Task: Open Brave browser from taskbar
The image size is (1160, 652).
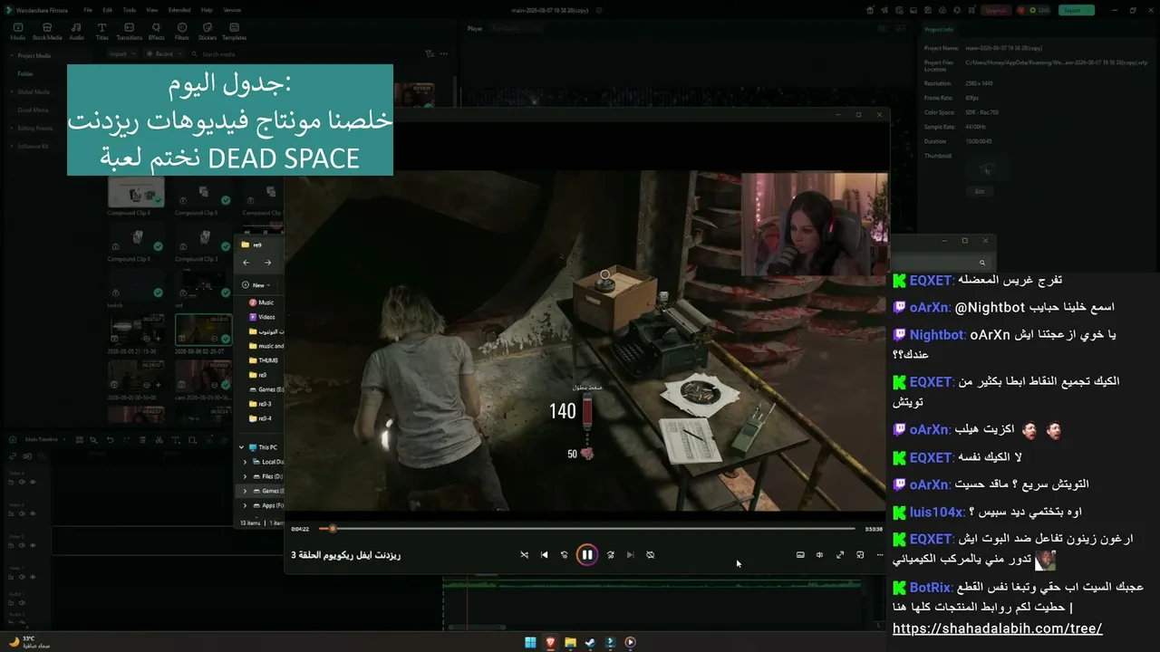Action: (x=550, y=642)
